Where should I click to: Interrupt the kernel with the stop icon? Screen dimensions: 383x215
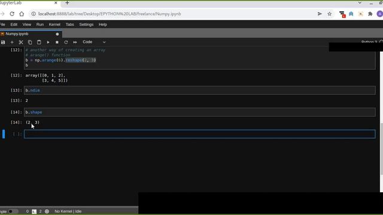(x=57, y=42)
